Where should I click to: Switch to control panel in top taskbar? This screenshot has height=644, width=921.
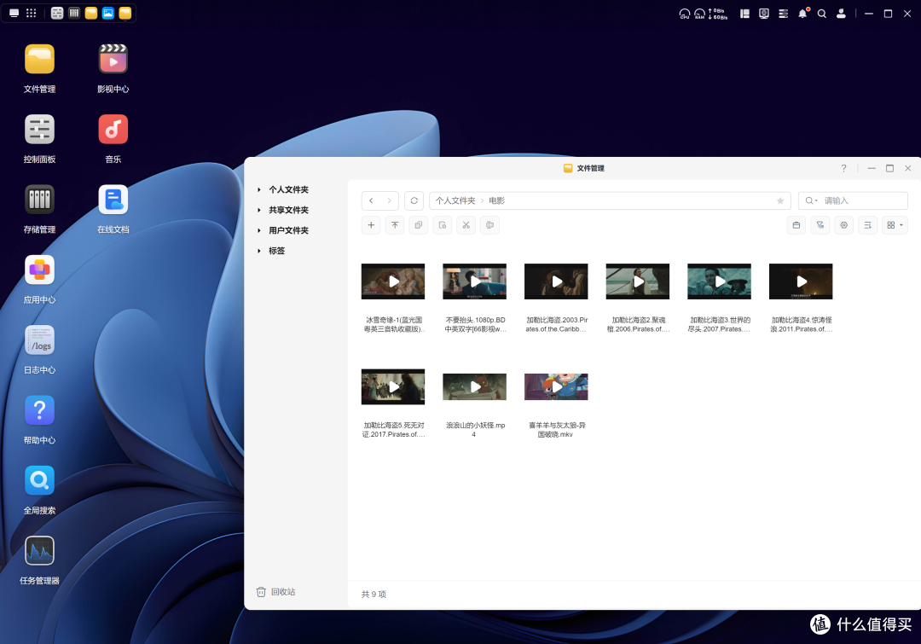[x=57, y=13]
